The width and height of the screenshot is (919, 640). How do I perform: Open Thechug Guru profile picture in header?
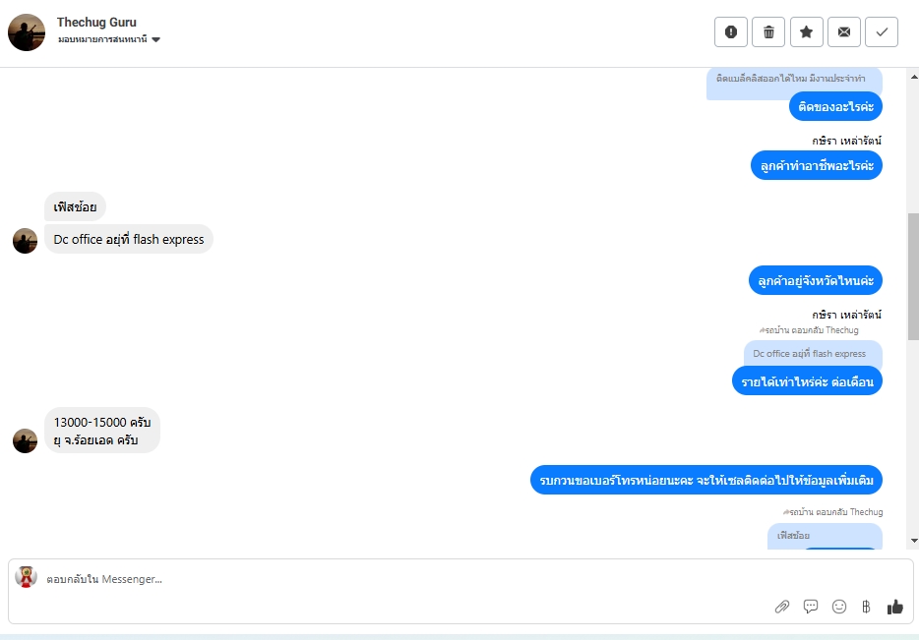pyautogui.click(x=27, y=32)
